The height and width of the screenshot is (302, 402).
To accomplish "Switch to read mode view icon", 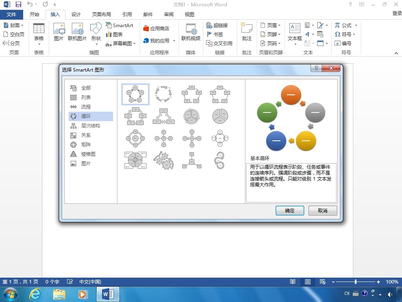I will 292,282.
